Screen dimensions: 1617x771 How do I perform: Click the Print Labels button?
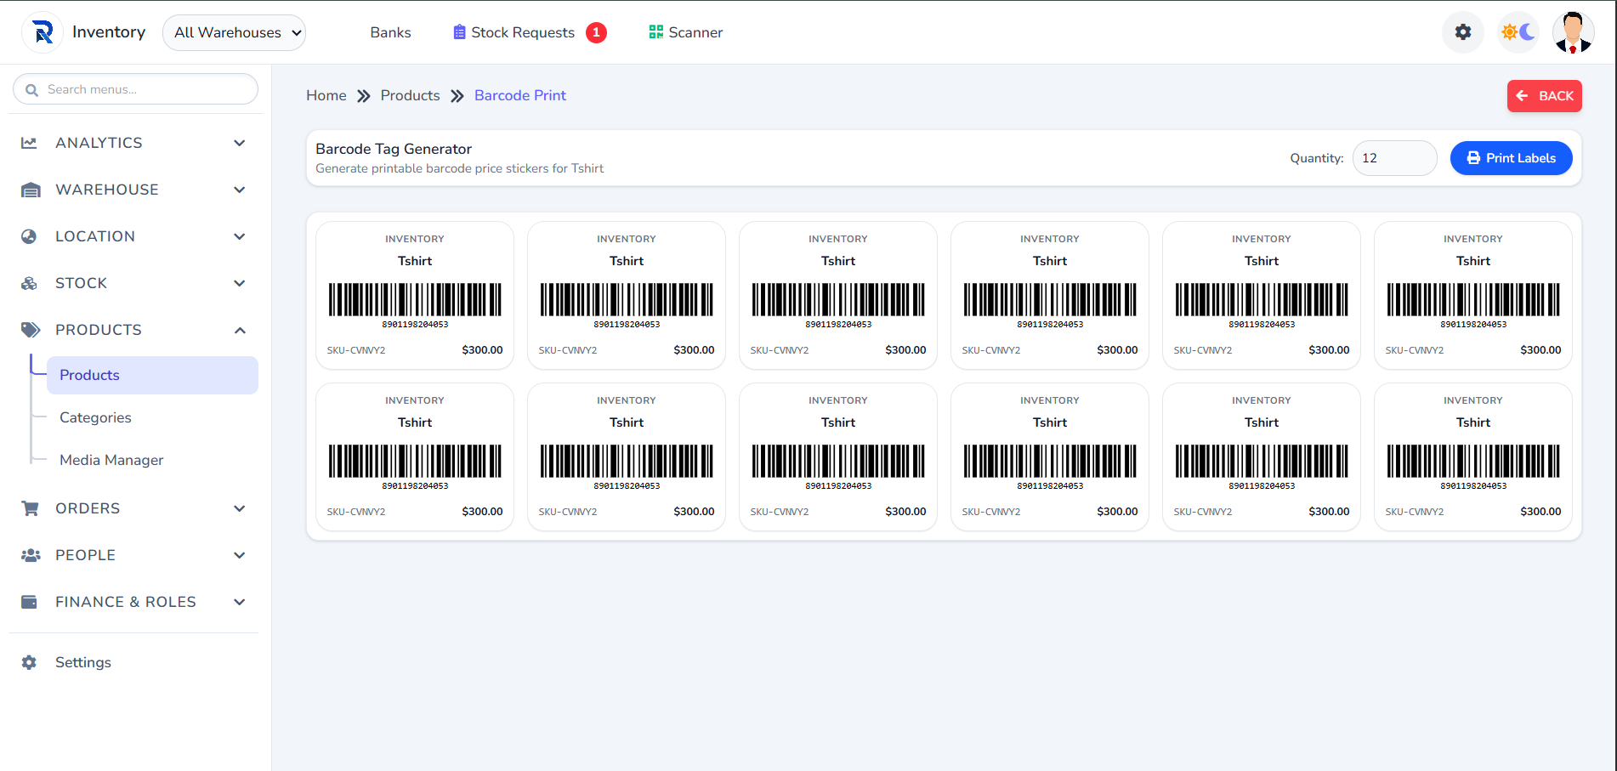[1511, 158]
